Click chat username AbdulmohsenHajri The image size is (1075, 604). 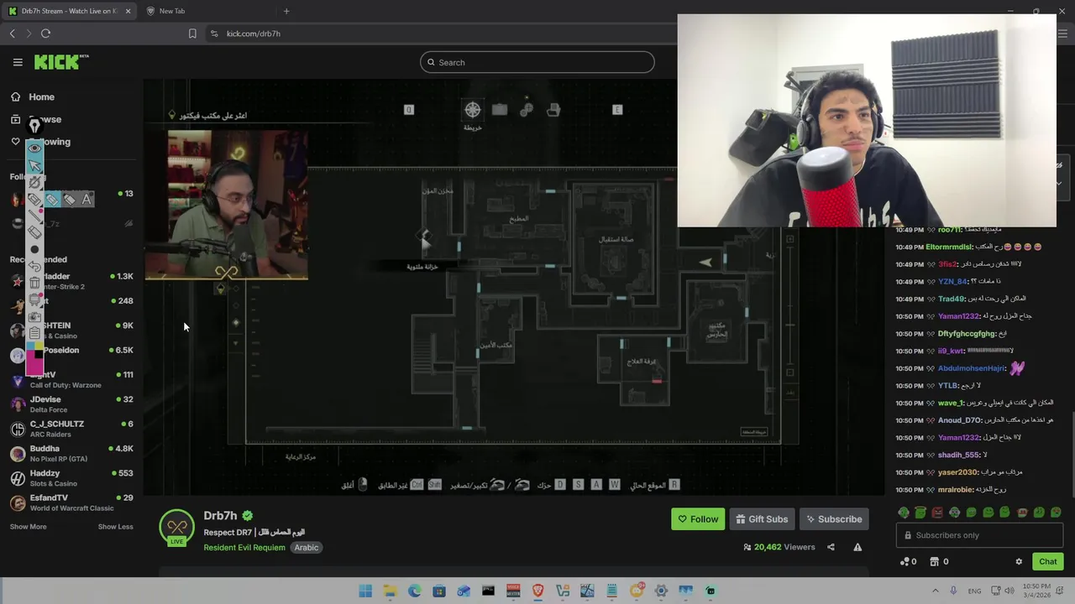pos(971,368)
